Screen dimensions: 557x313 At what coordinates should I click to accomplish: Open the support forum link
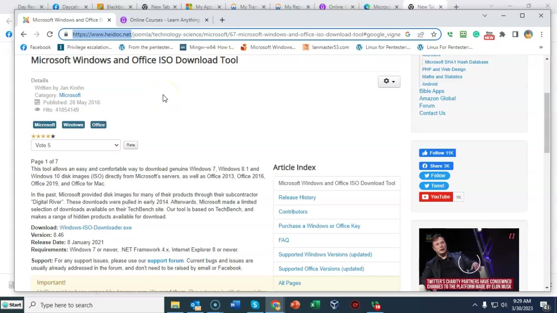click(165, 260)
